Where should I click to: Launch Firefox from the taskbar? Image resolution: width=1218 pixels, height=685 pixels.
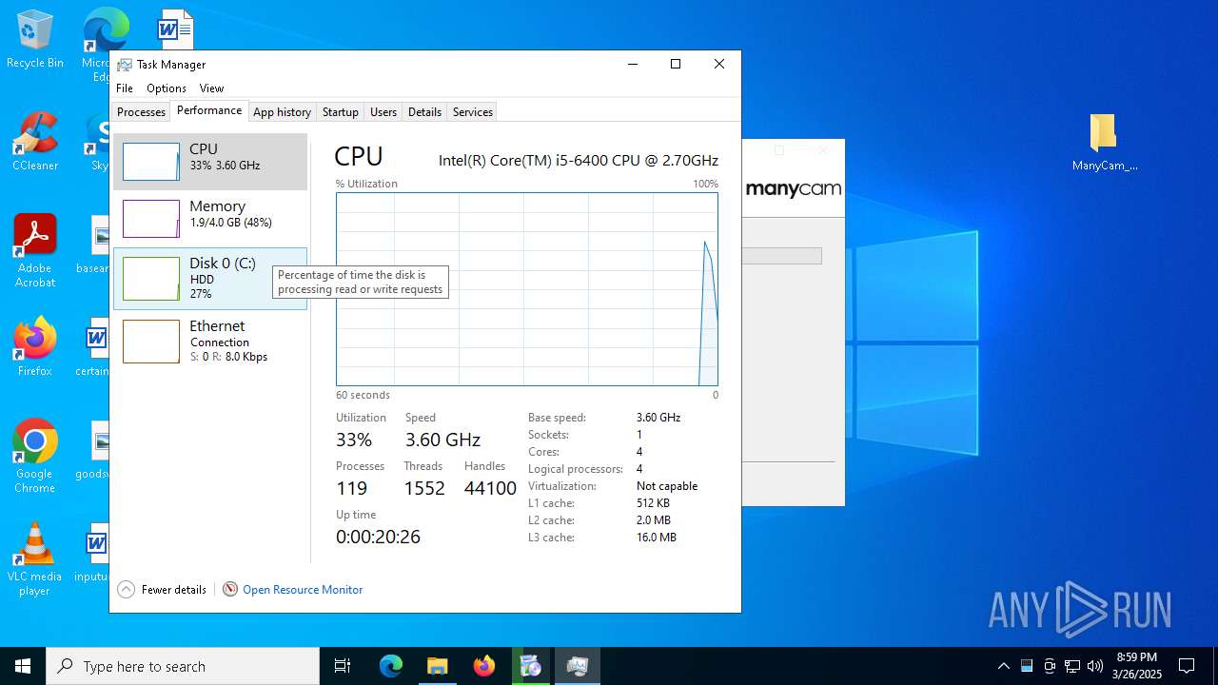(483, 666)
